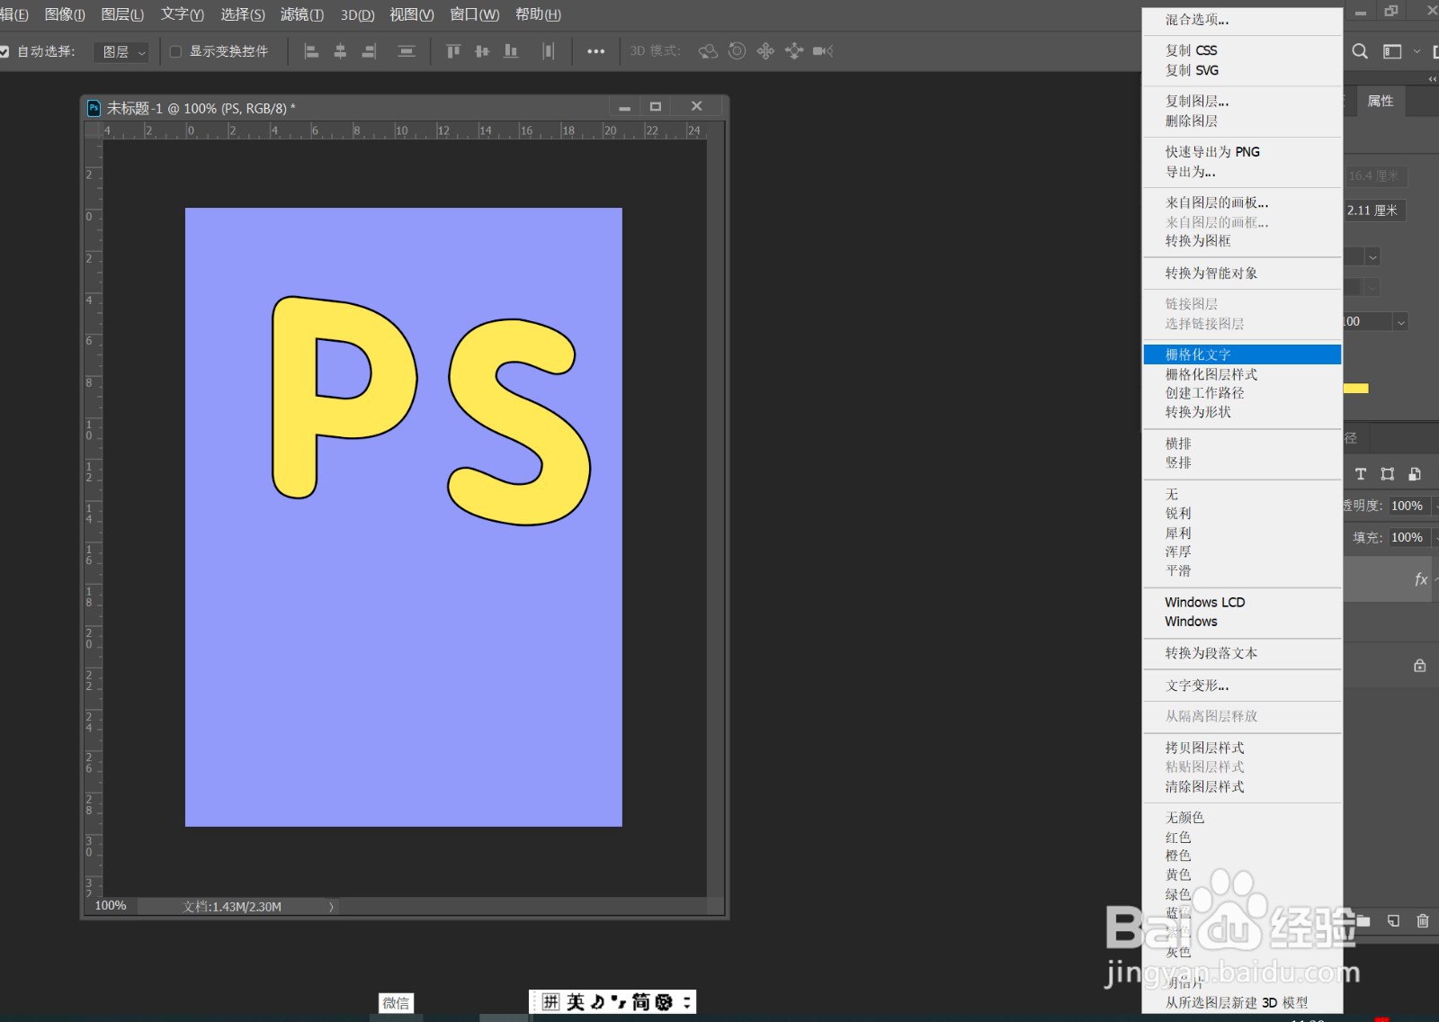Click the 3D rotate object icon
The image size is (1439, 1022).
708,51
